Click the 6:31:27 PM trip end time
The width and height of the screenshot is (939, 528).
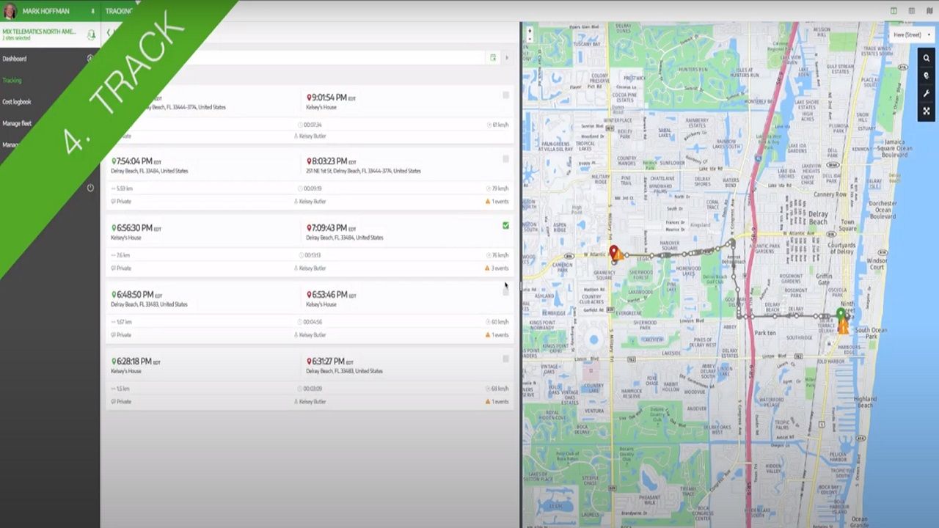[x=329, y=362]
